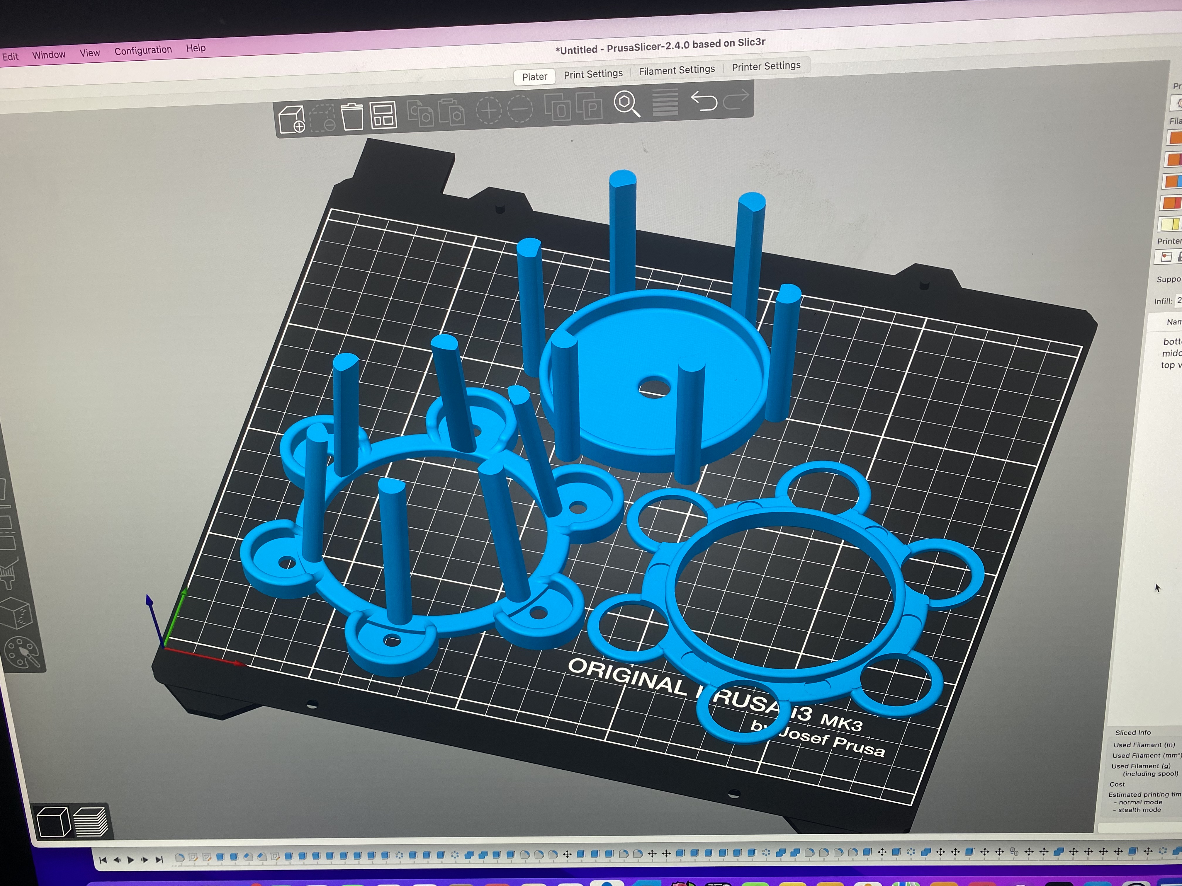Image resolution: width=1182 pixels, height=886 pixels.
Task: Select the 'bott' object in the list
Action: [1172, 342]
